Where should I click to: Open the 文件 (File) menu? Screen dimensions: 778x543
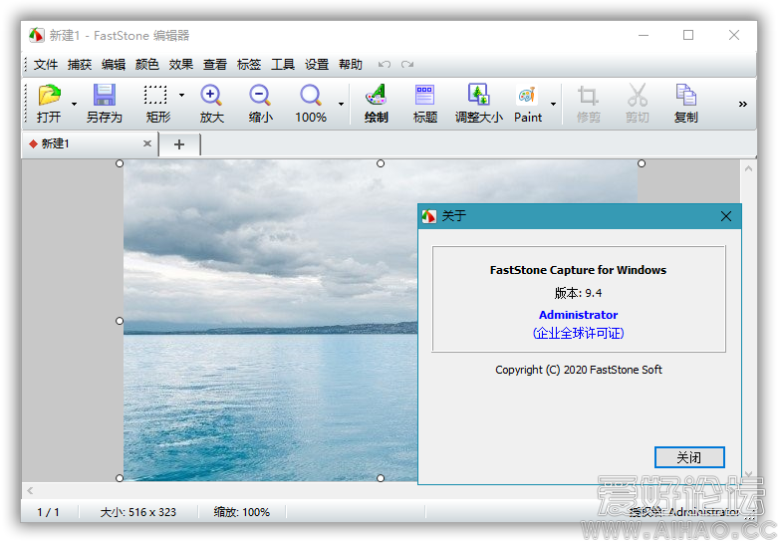[x=46, y=64]
